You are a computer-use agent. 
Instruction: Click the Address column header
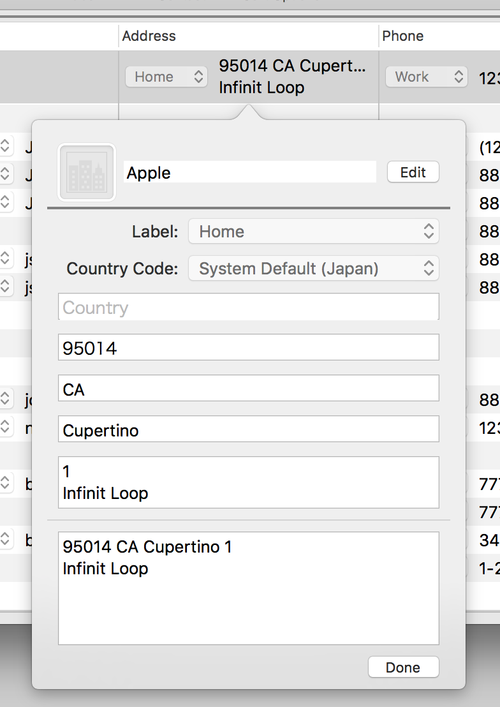coord(249,36)
